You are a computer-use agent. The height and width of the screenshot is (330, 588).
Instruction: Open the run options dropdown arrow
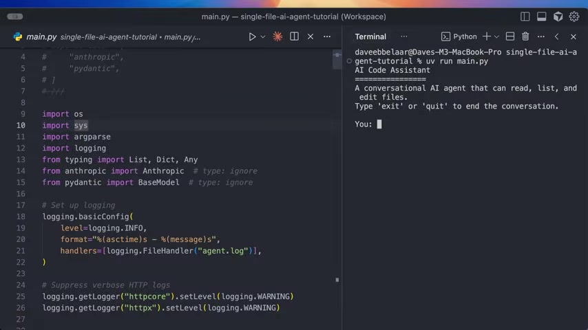[x=263, y=36]
